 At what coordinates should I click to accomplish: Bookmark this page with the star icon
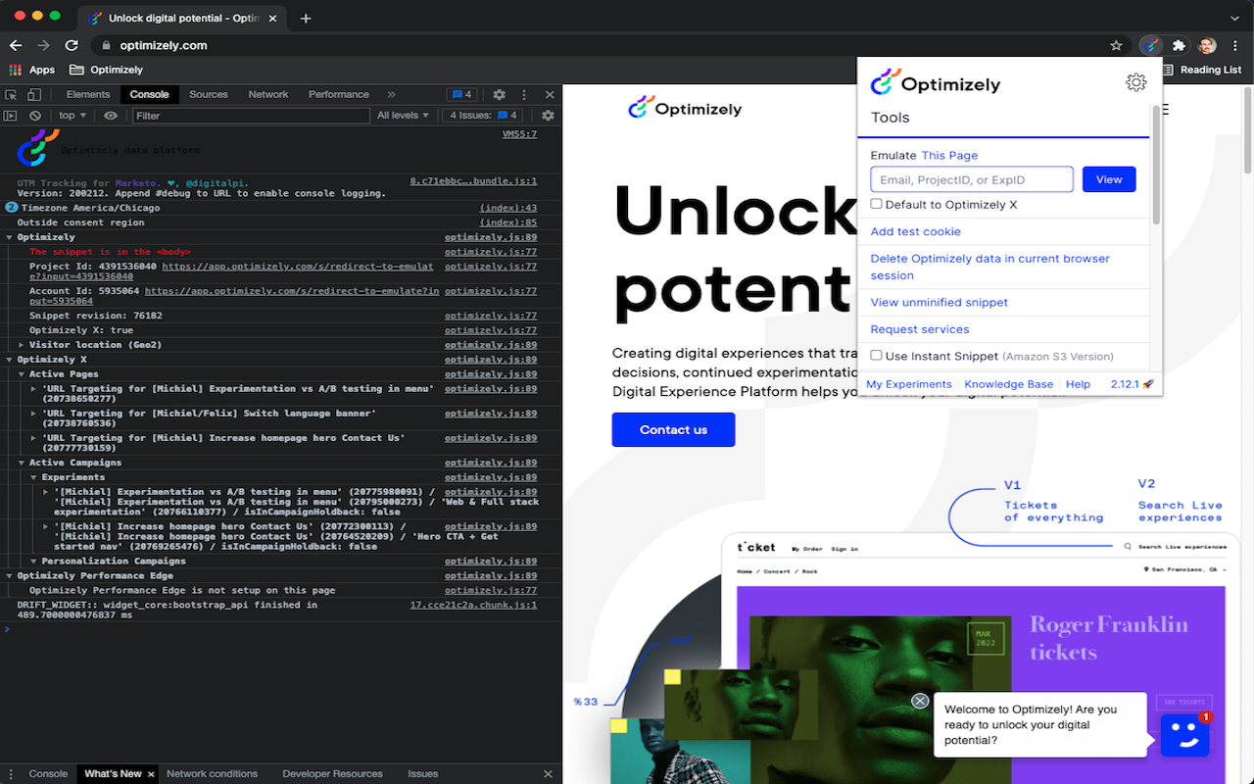point(1116,45)
